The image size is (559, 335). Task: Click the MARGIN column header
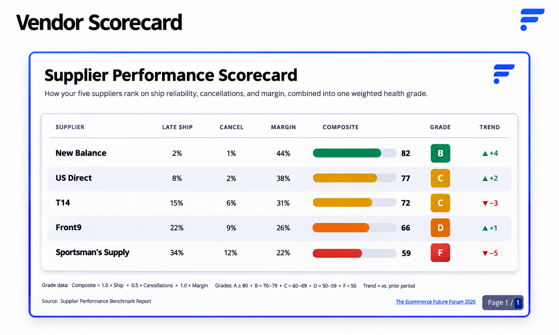283,127
